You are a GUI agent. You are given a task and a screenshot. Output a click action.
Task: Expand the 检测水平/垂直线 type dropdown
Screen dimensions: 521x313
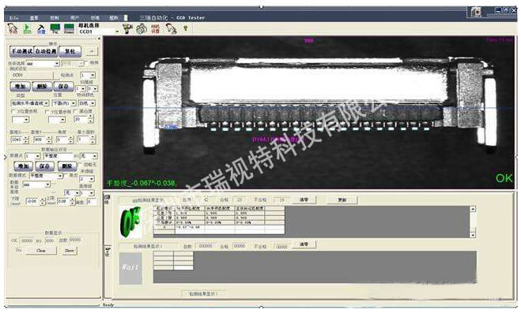[x=30, y=103]
